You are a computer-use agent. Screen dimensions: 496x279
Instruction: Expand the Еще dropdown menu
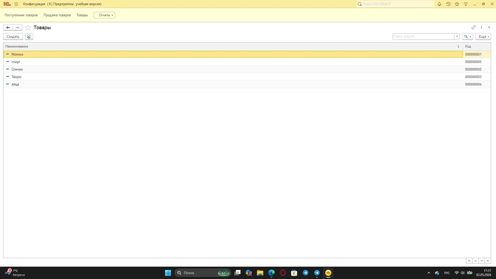[483, 37]
